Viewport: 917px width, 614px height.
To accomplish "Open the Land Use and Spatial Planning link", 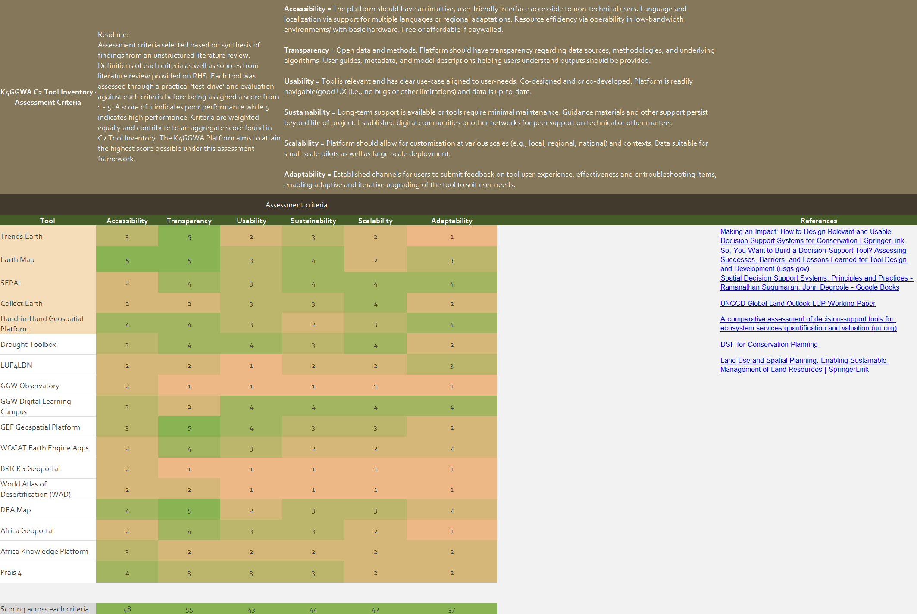I will [804, 365].
